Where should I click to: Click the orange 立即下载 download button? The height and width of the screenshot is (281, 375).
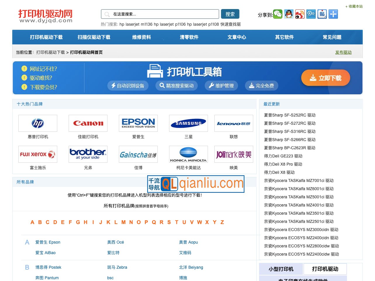(325, 78)
